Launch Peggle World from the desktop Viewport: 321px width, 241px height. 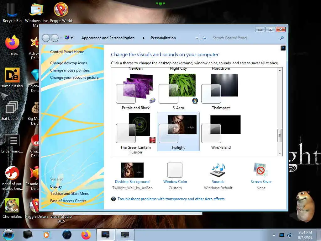61,12
